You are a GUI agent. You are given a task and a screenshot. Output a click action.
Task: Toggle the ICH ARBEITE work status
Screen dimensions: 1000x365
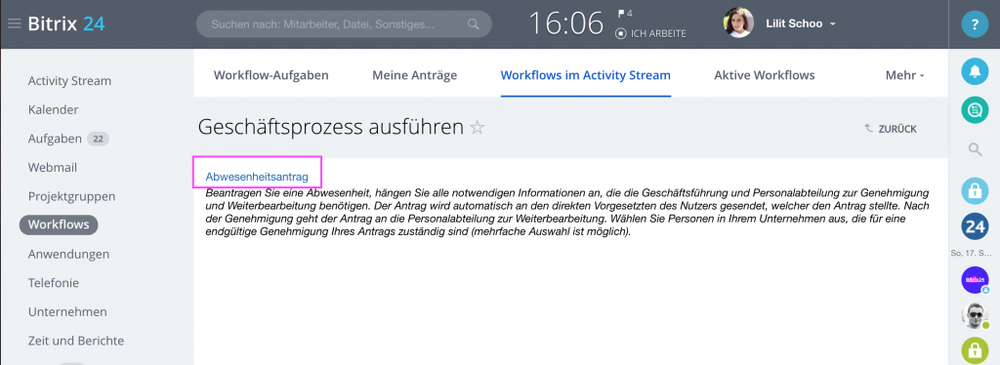(650, 34)
